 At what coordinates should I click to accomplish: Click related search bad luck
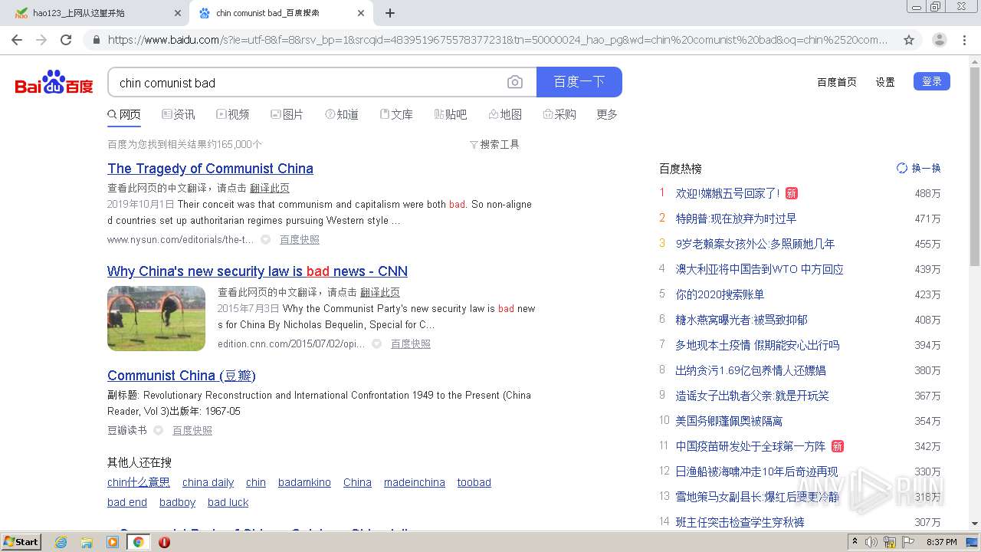(x=228, y=502)
